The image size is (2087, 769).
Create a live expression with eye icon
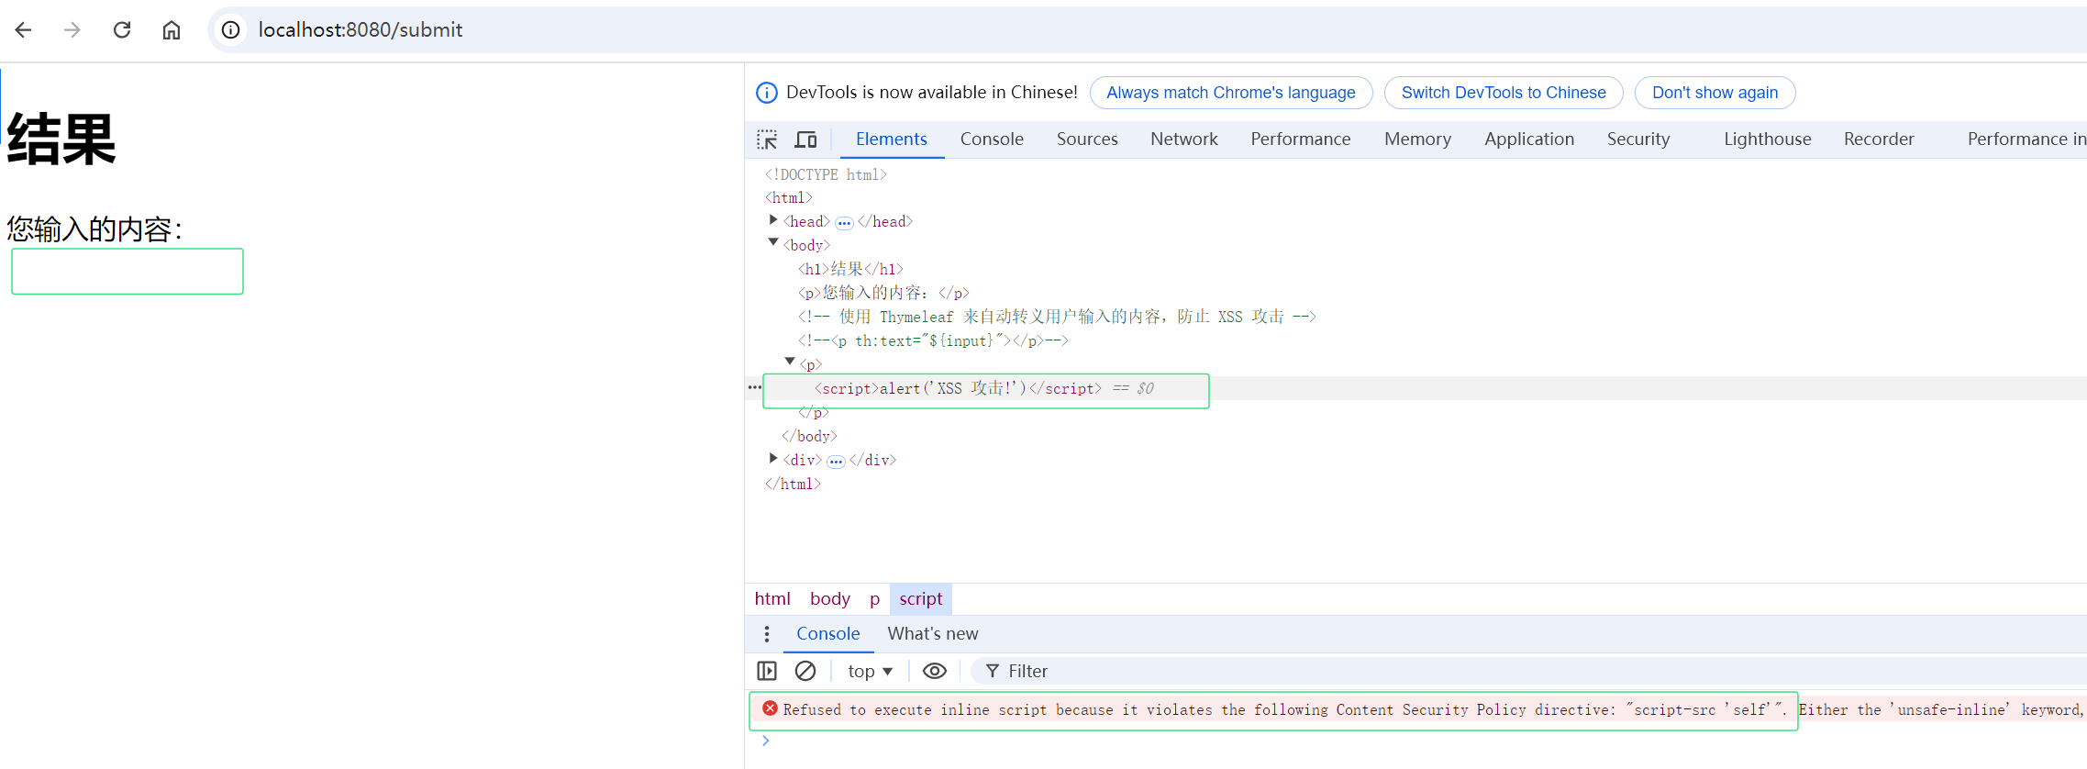coord(934,672)
